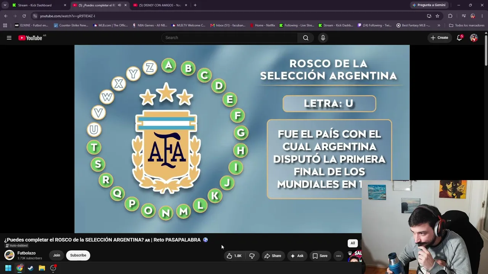Open the Todos los marcadores folder

[x=467, y=25]
